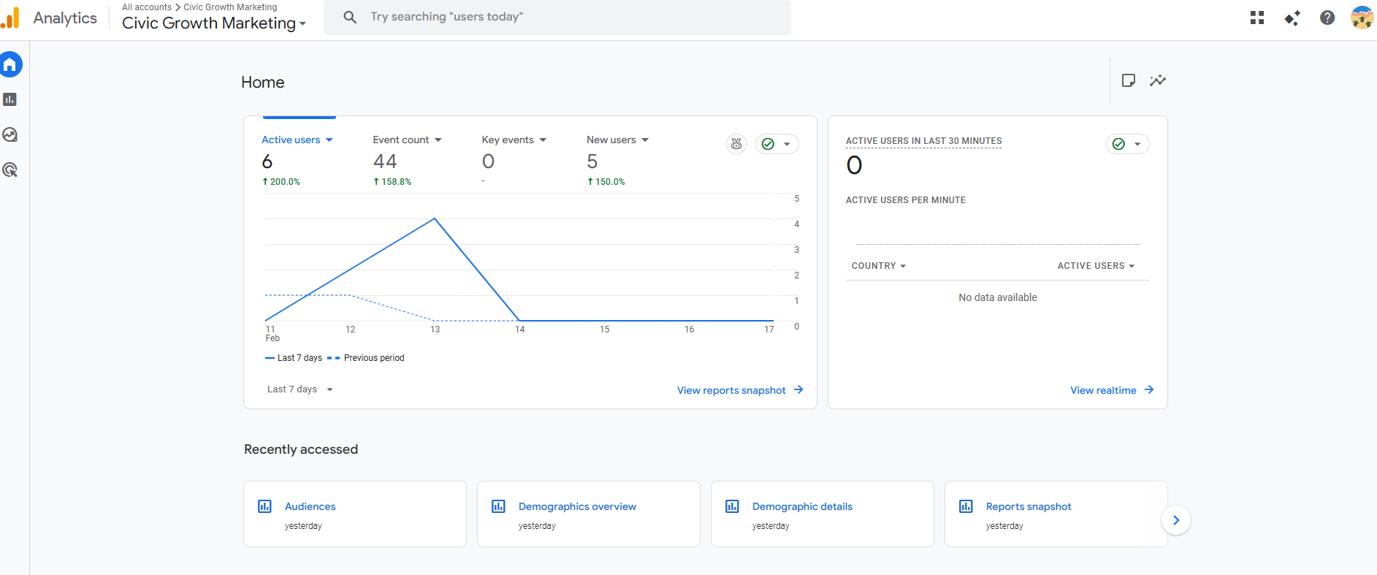
Task: Click the View realtime arrow icon
Action: click(x=1149, y=390)
